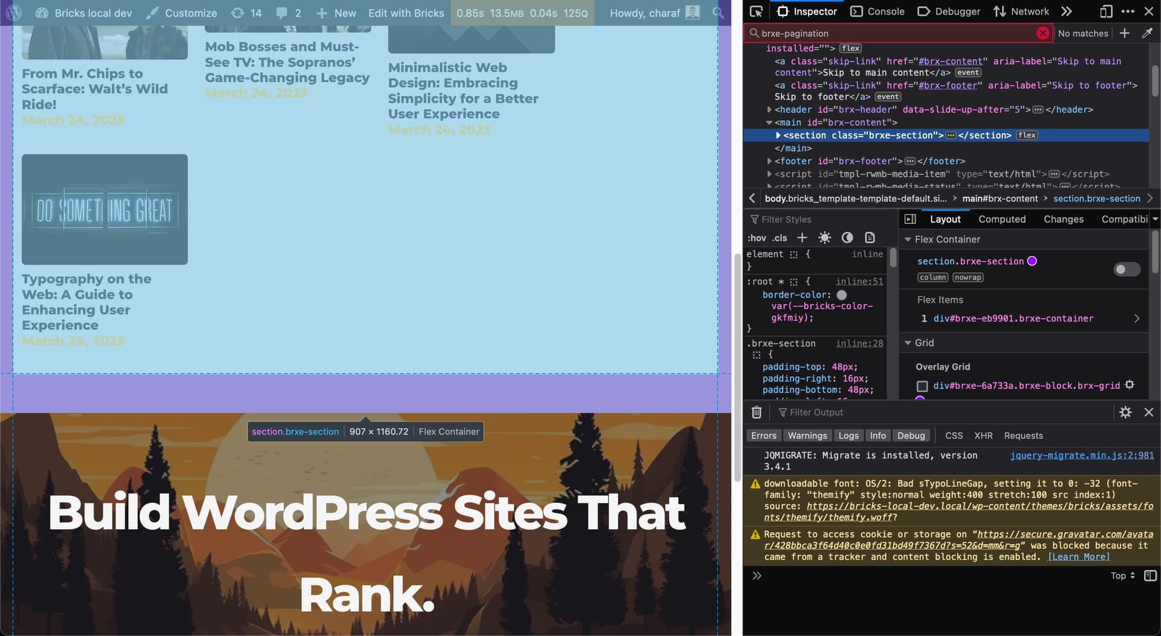The height and width of the screenshot is (636, 1161).
Task: Toggle light color scheme simulation icon
Action: [824, 238]
